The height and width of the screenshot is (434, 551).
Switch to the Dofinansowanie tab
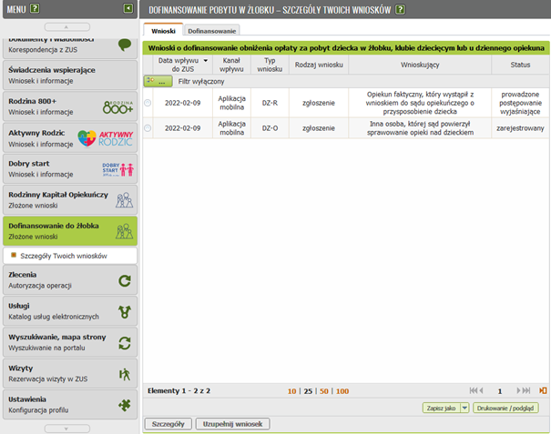(211, 31)
